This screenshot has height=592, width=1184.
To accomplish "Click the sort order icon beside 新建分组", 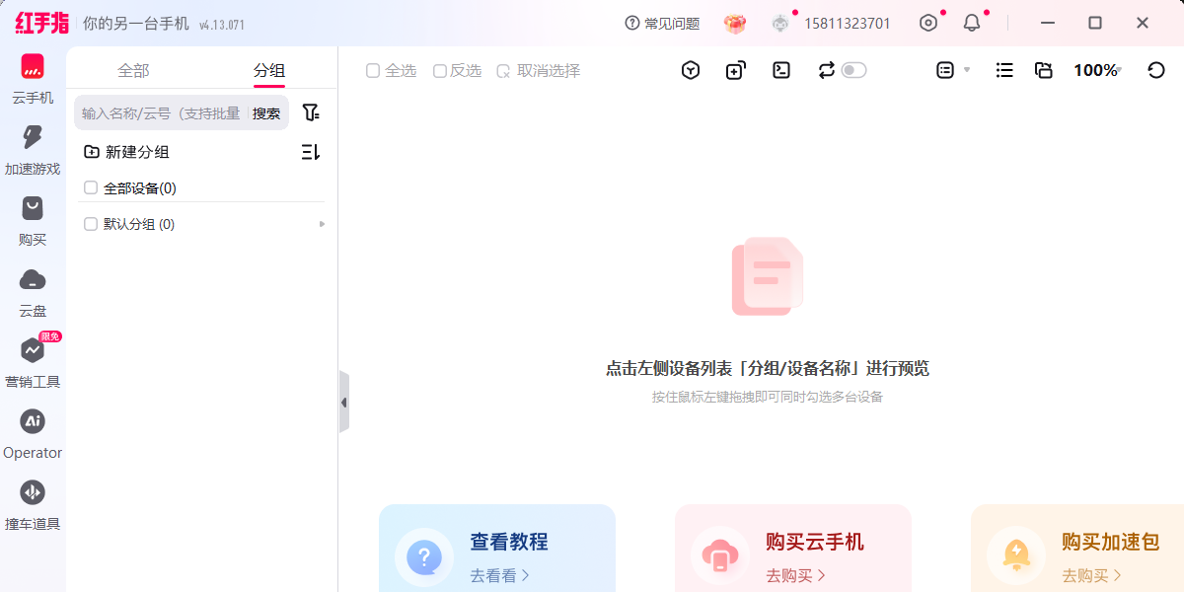I will [x=311, y=152].
